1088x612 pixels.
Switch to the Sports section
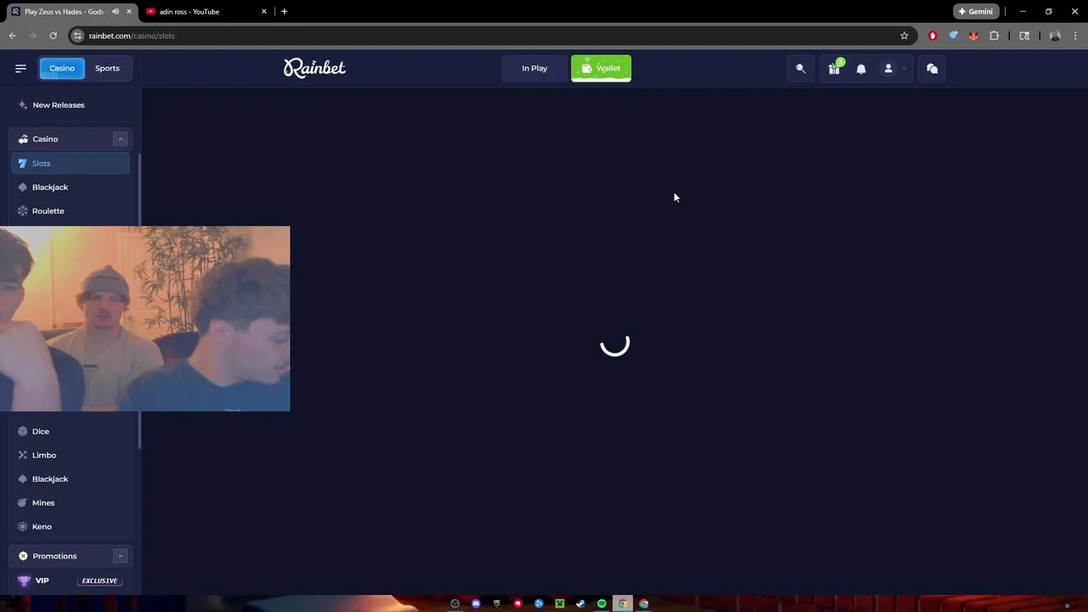coord(107,68)
